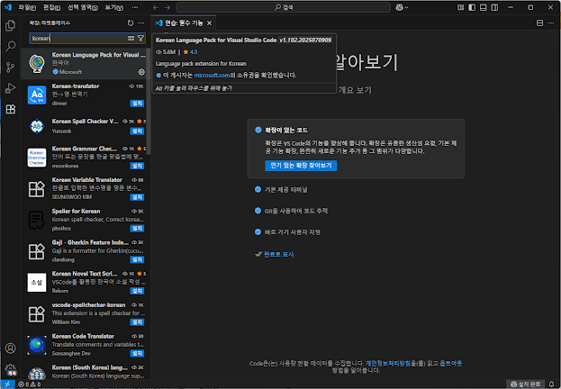This screenshot has width=561, height=389.
Task: Toggle the primary side bar visibility
Action: tap(472, 7)
